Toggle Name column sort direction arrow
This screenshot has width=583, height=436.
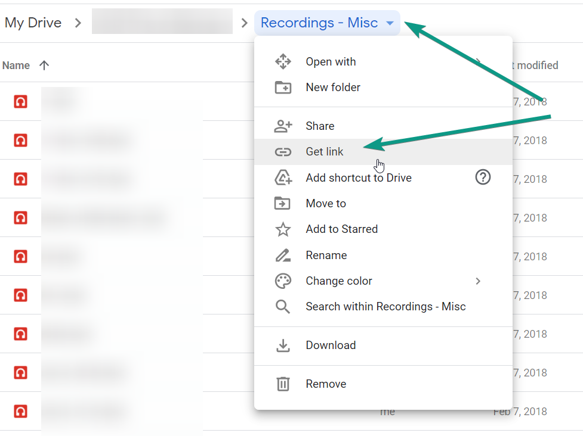click(44, 66)
